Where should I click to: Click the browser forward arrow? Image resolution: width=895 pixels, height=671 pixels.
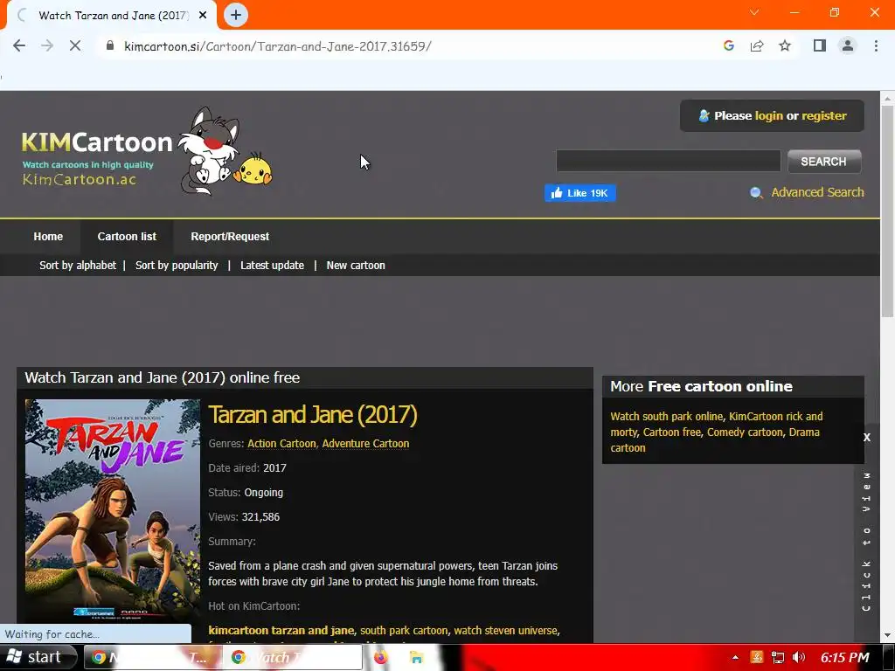(x=47, y=45)
